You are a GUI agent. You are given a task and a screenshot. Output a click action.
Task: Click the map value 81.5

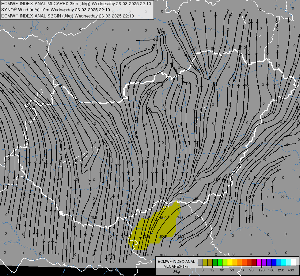(x=180, y=180)
